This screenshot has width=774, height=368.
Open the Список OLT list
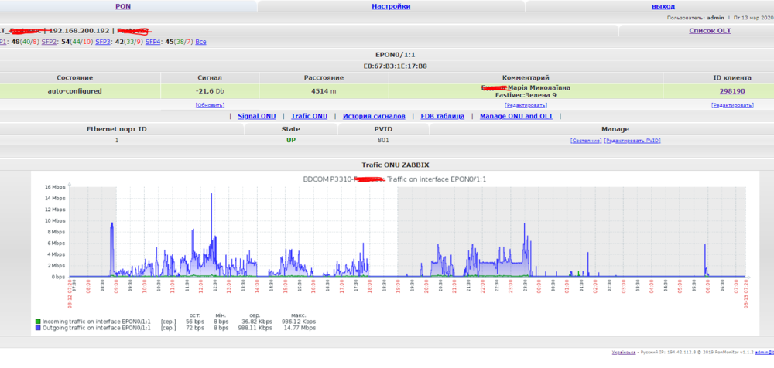(710, 31)
